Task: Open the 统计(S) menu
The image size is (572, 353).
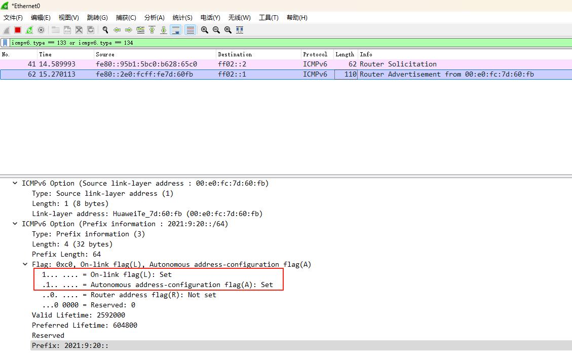Action: (x=182, y=18)
